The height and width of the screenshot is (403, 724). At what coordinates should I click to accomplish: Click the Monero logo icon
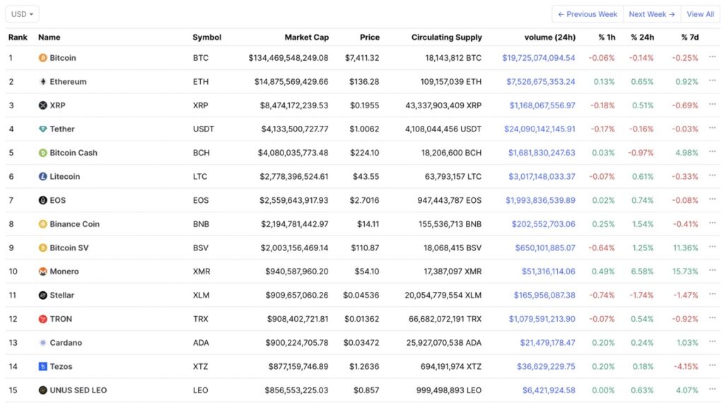click(42, 271)
